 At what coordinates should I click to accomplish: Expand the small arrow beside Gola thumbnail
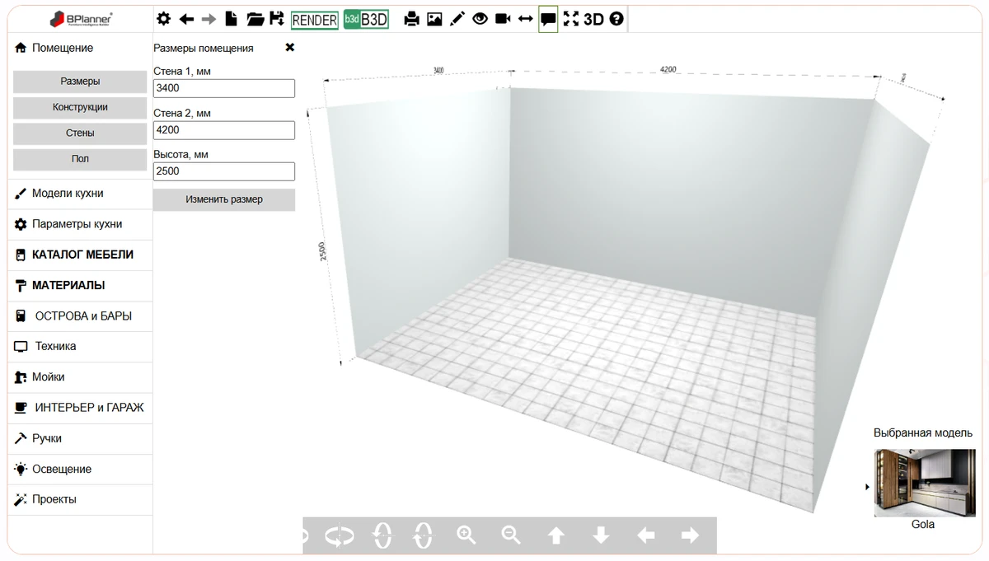[x=867, y=487]
